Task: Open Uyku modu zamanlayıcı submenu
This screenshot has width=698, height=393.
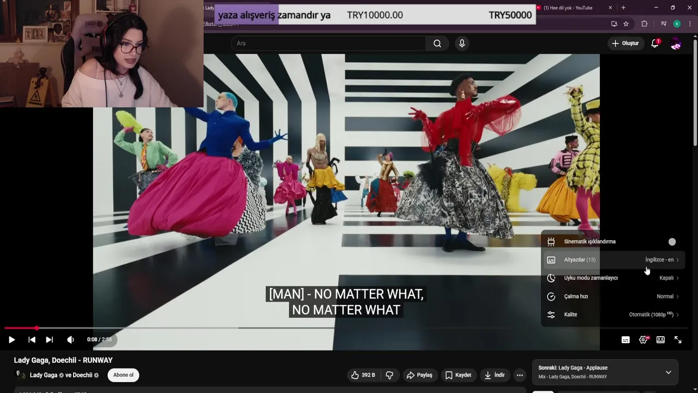Action: [x=612, y=278]
